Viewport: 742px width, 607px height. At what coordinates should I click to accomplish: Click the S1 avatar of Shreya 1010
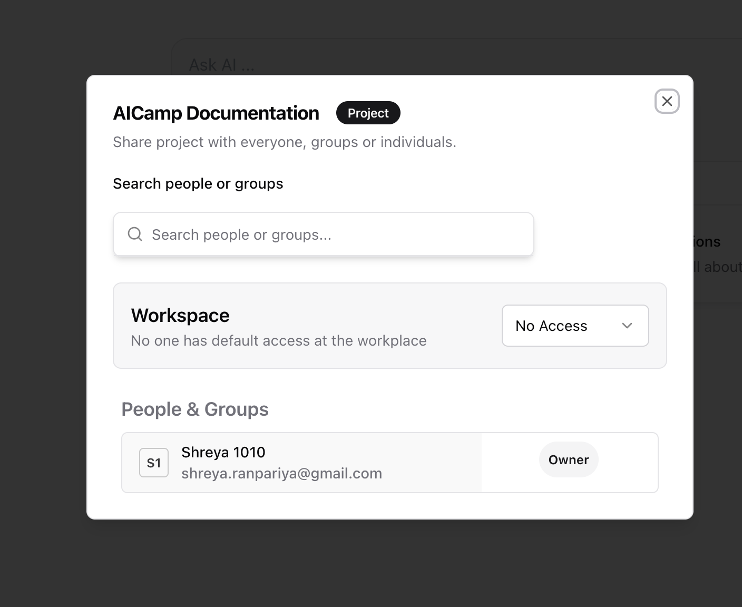(154, 463)
